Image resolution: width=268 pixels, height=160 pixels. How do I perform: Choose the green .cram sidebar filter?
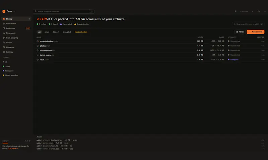[x=6, y=66]
